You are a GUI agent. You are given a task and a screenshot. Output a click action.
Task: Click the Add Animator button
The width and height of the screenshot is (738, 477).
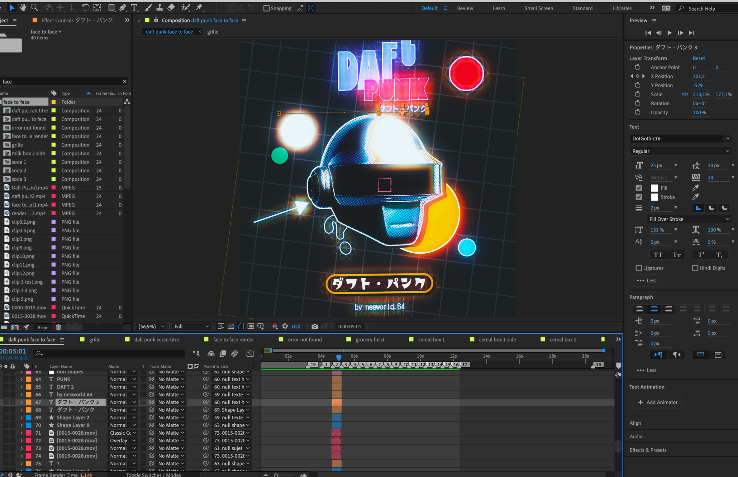pos(657,402)
